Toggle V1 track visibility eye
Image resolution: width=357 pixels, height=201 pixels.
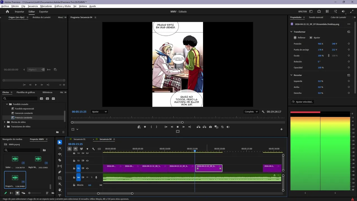(87, 168)
